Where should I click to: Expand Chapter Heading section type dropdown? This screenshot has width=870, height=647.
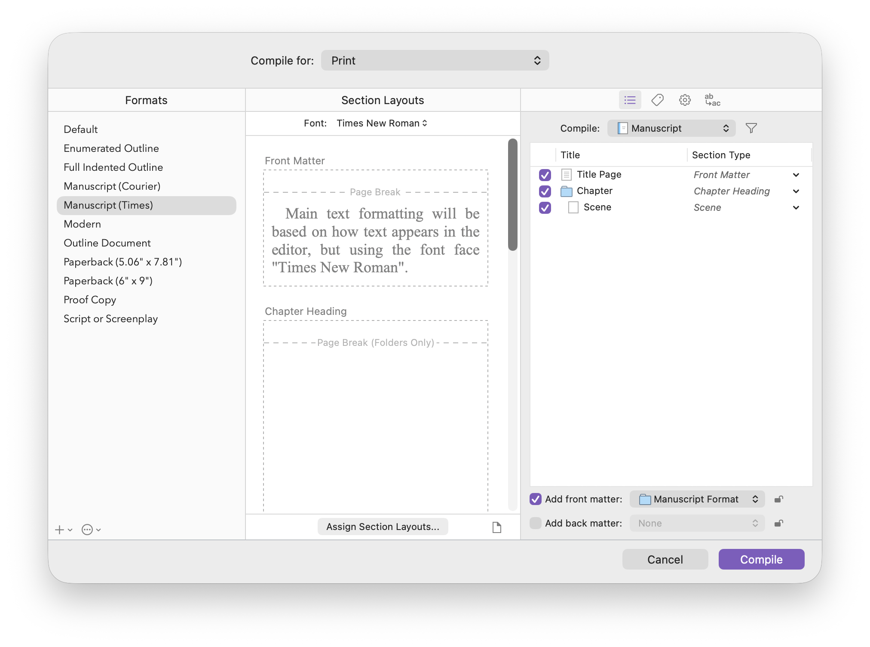point(796,191)
